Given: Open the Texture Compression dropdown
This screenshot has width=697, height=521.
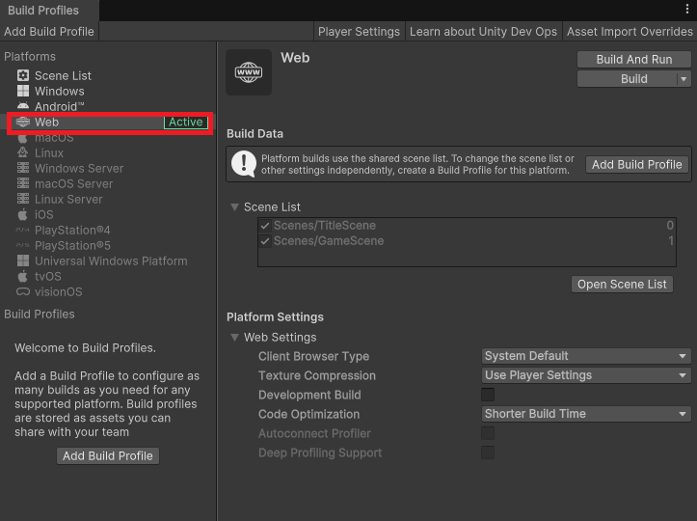Looking at the screenshot, I should [586, 375].
